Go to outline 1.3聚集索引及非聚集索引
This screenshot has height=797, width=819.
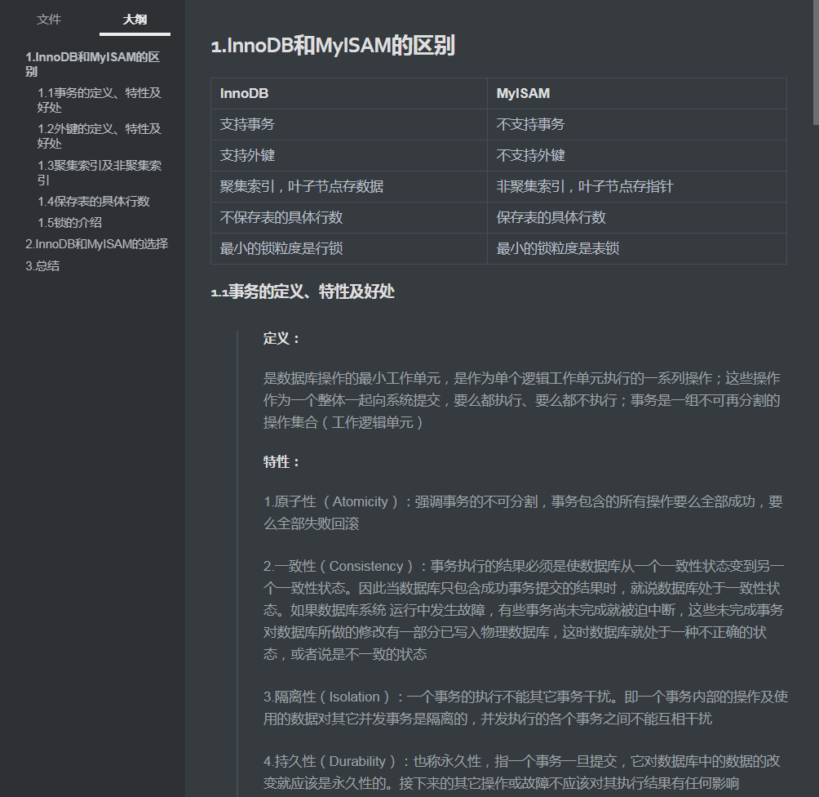pyautogui.click(x=100, y=172)
